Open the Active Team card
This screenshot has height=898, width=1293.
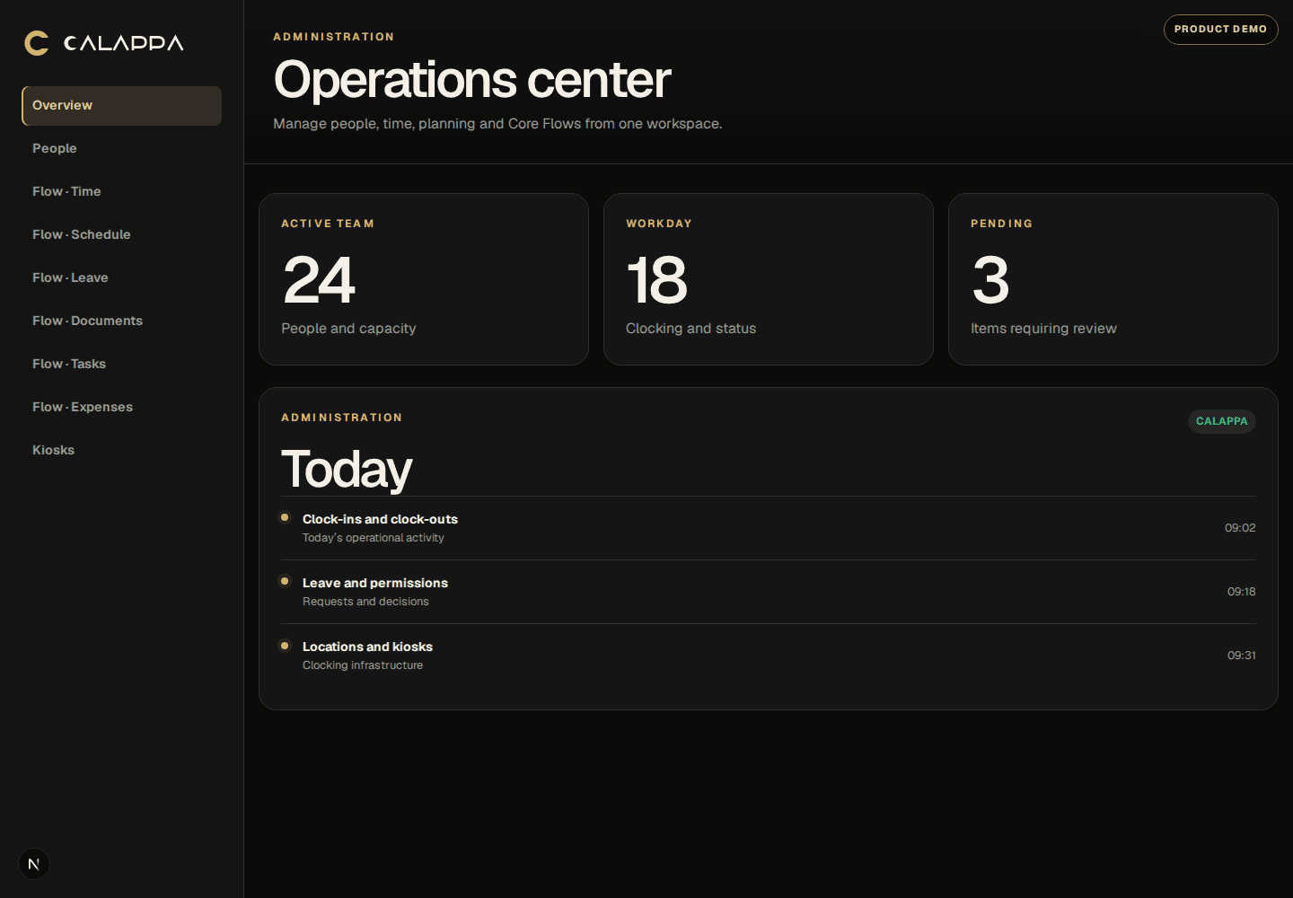point(424,279)
